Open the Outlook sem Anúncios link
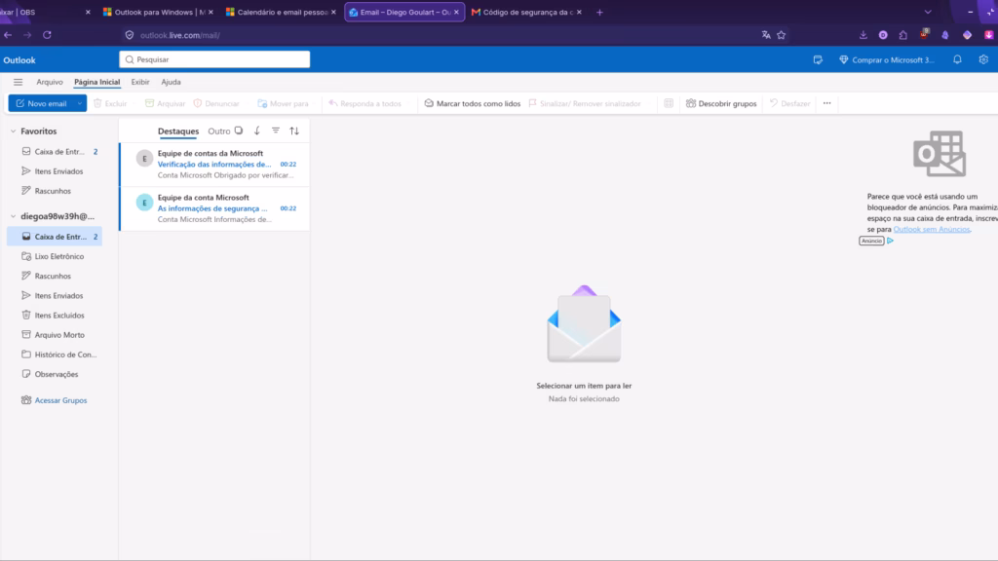Image resolution: width=998 pixels, height=561 pixels. point(931,229)
